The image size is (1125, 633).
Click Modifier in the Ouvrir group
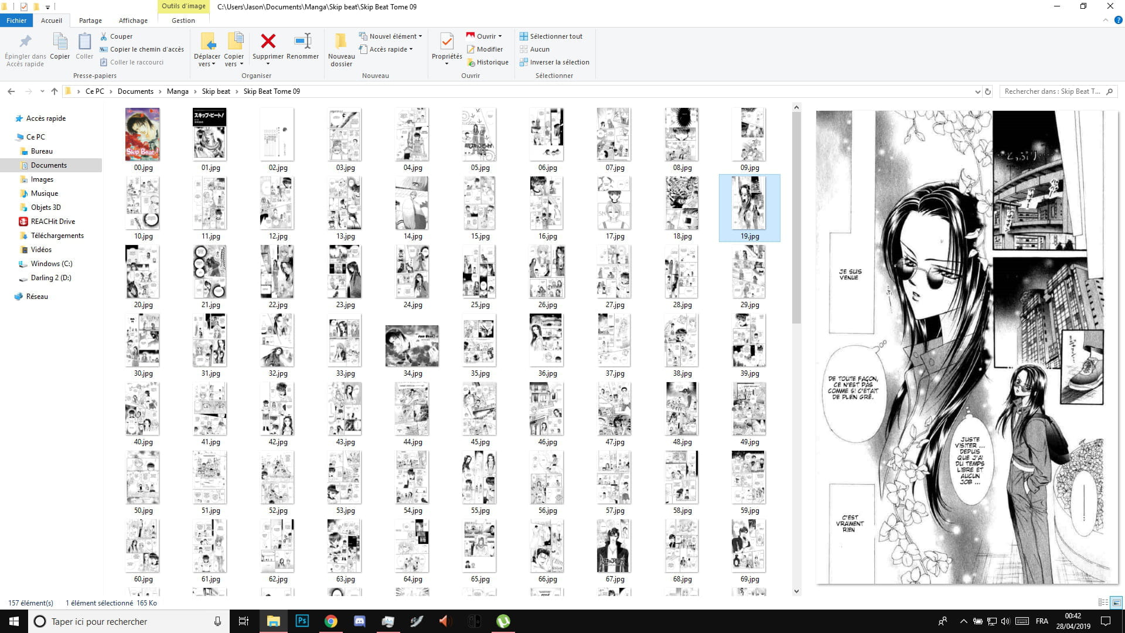[485, 49]
